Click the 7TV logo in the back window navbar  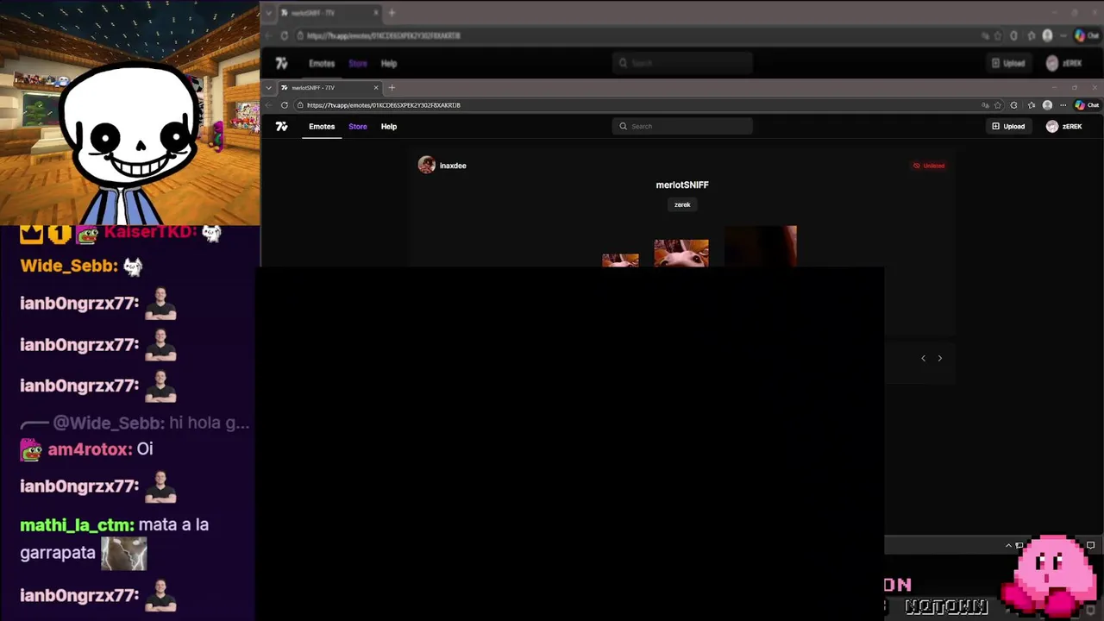coord(281,64)
